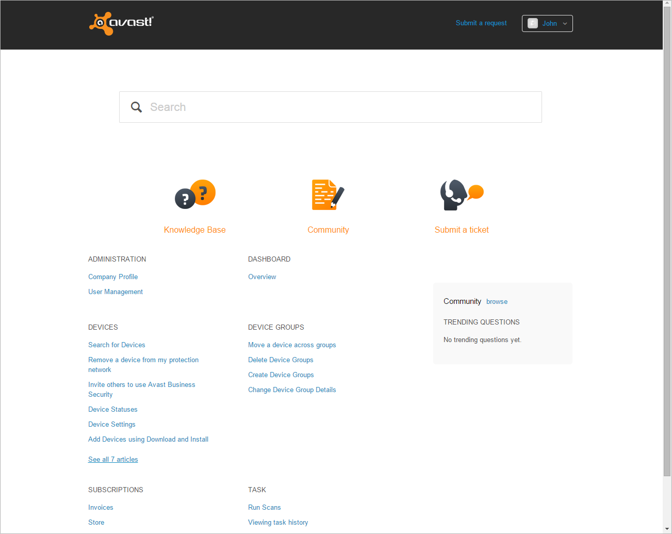
Task: Click inside the Search input field
Action: point(340,107)
